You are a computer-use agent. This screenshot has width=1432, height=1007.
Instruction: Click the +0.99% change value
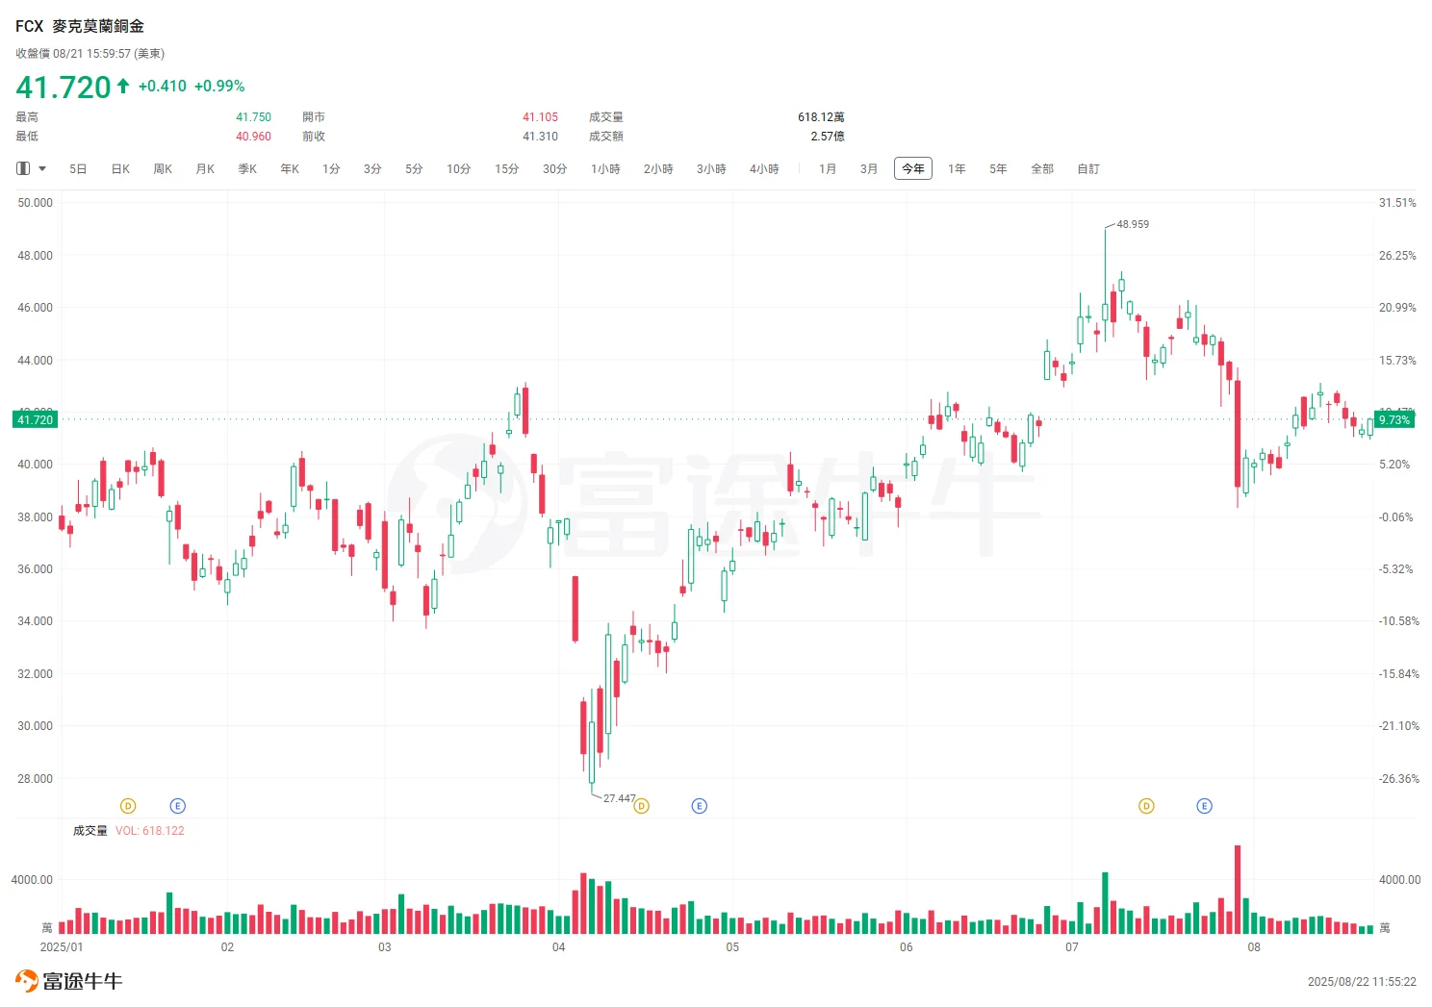[219, 86]
